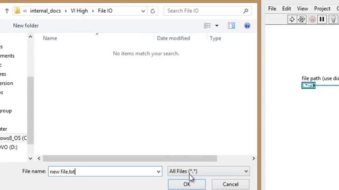
Task: Open All Files type filter dropdown
Action: click(x=246, y=171)
